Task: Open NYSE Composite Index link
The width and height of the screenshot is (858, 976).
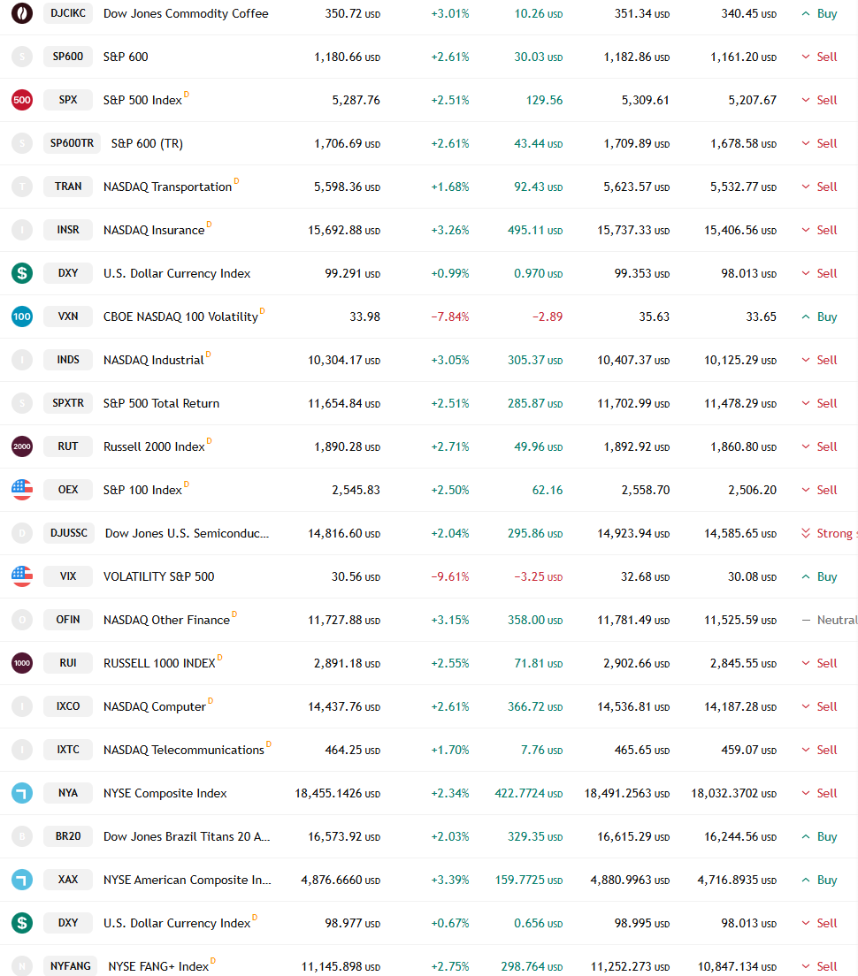Action: click(165, 793)
